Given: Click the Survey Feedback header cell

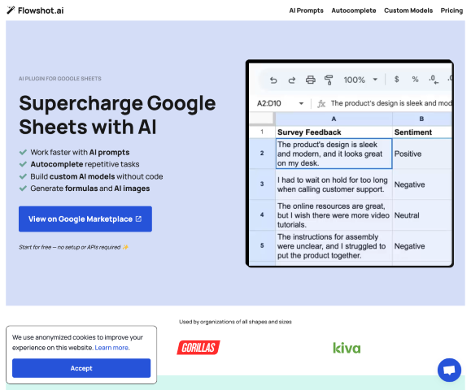Looking at the screenshot, I should tap(334, 132).
